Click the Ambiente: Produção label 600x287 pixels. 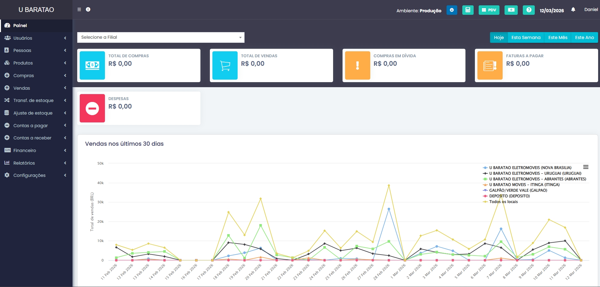coord(419,11)
